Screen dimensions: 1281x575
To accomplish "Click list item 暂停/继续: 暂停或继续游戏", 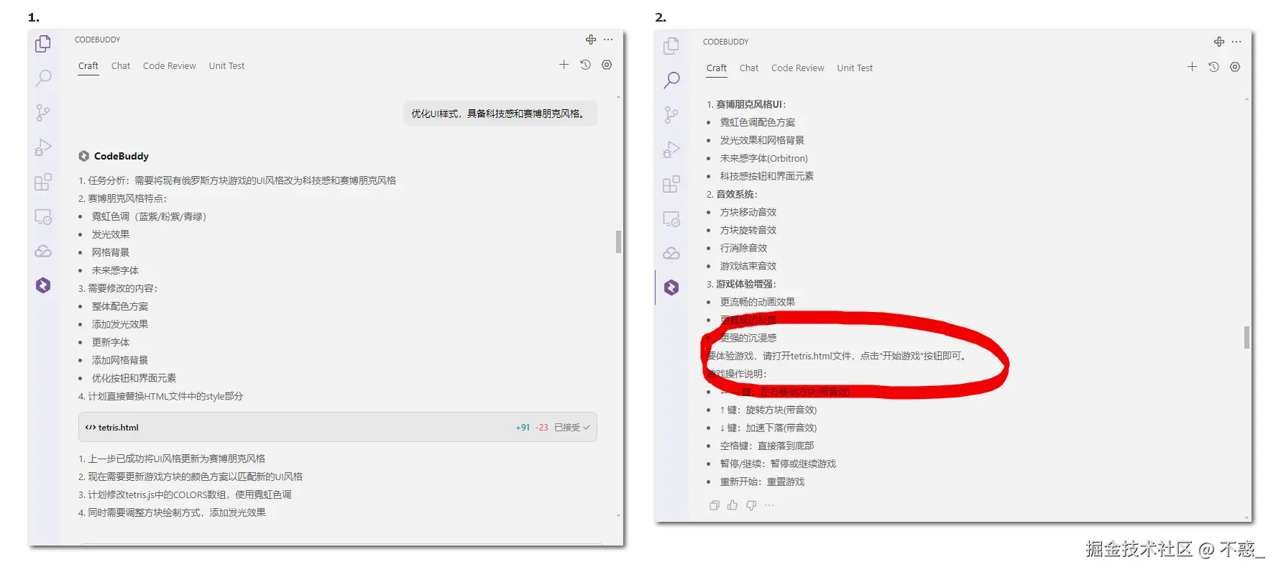I will (x=778, y=464).
